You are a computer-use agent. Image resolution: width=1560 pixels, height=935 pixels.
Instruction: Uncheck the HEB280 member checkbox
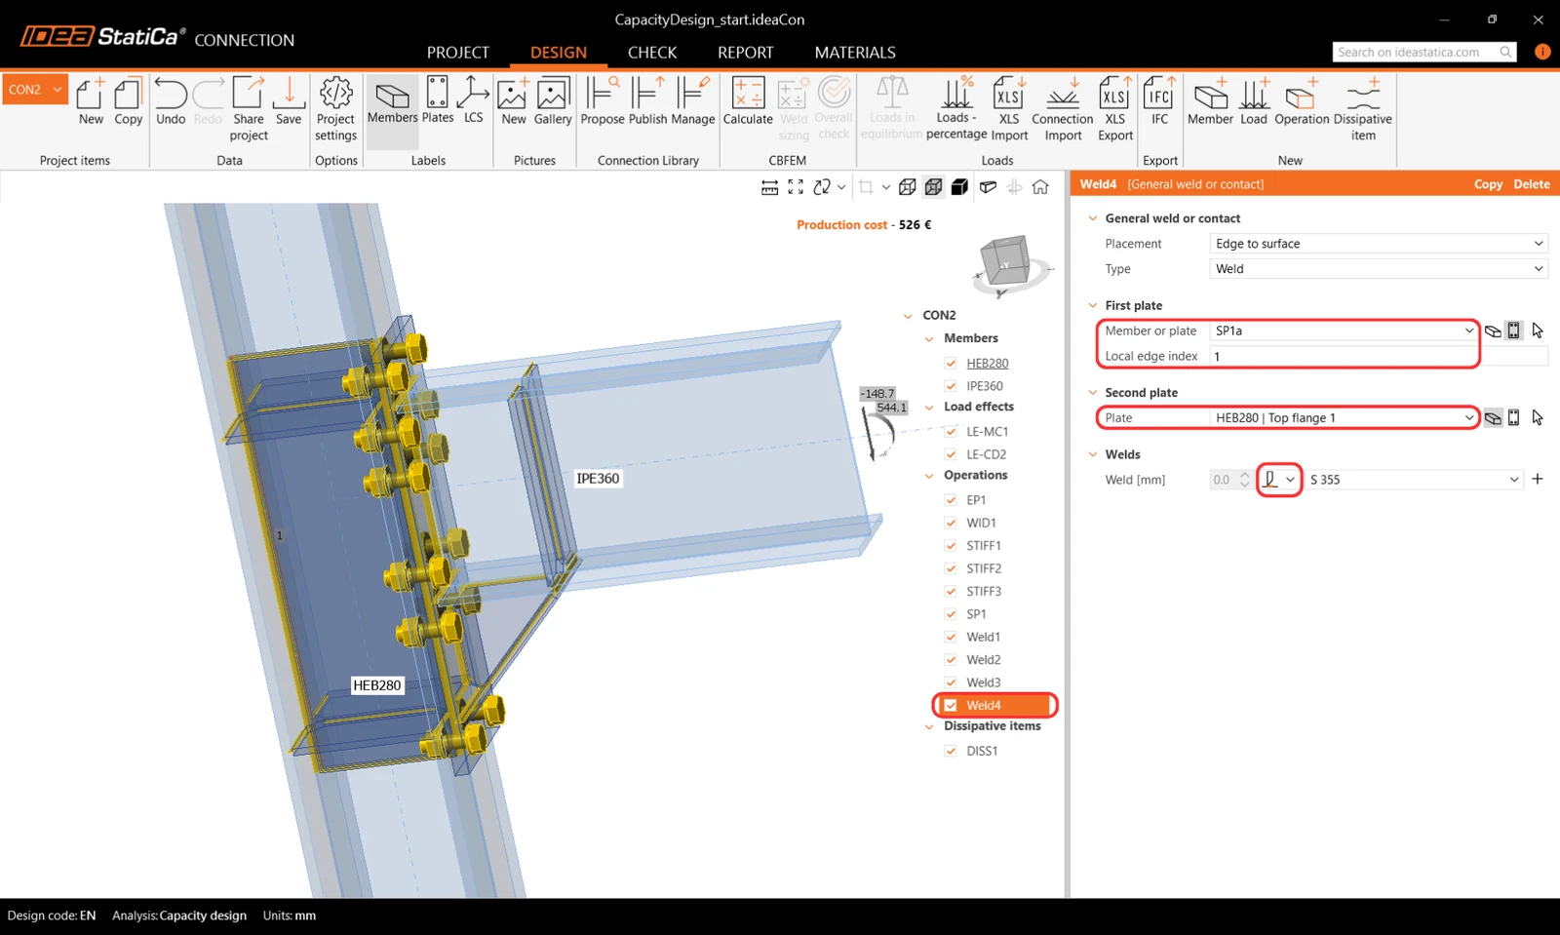click(x=951, y=363)
